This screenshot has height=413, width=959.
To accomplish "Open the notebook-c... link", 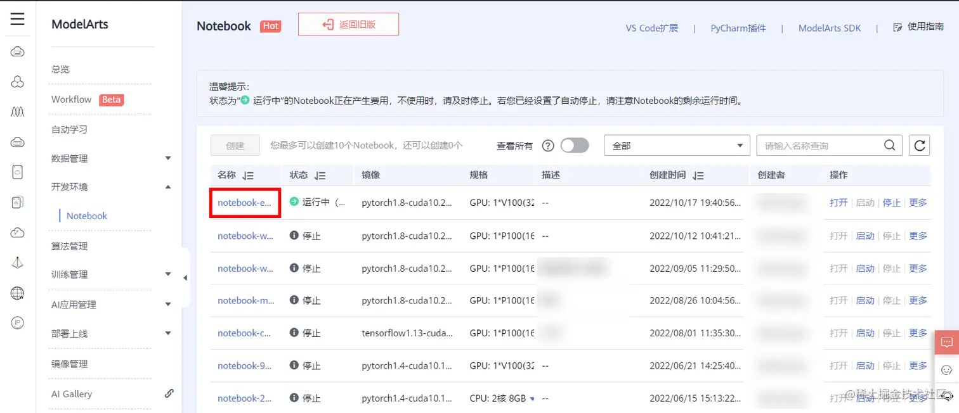I will coord(245,333).
